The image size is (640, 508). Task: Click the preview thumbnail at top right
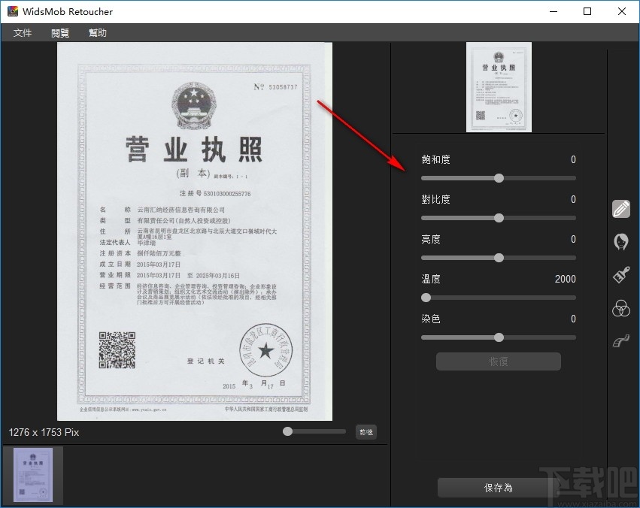tap(499, 86)
